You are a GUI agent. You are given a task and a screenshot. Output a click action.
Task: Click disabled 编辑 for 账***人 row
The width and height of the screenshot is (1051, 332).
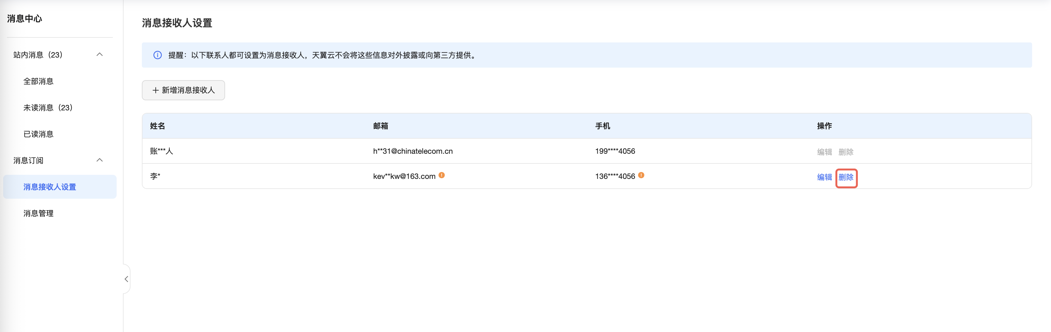coord(824,152)
